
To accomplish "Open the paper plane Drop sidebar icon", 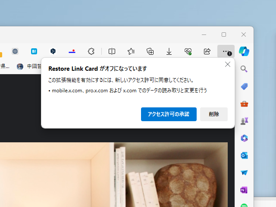I will (x=244, y=172).
